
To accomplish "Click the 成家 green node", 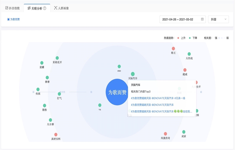I will point(184,132).
